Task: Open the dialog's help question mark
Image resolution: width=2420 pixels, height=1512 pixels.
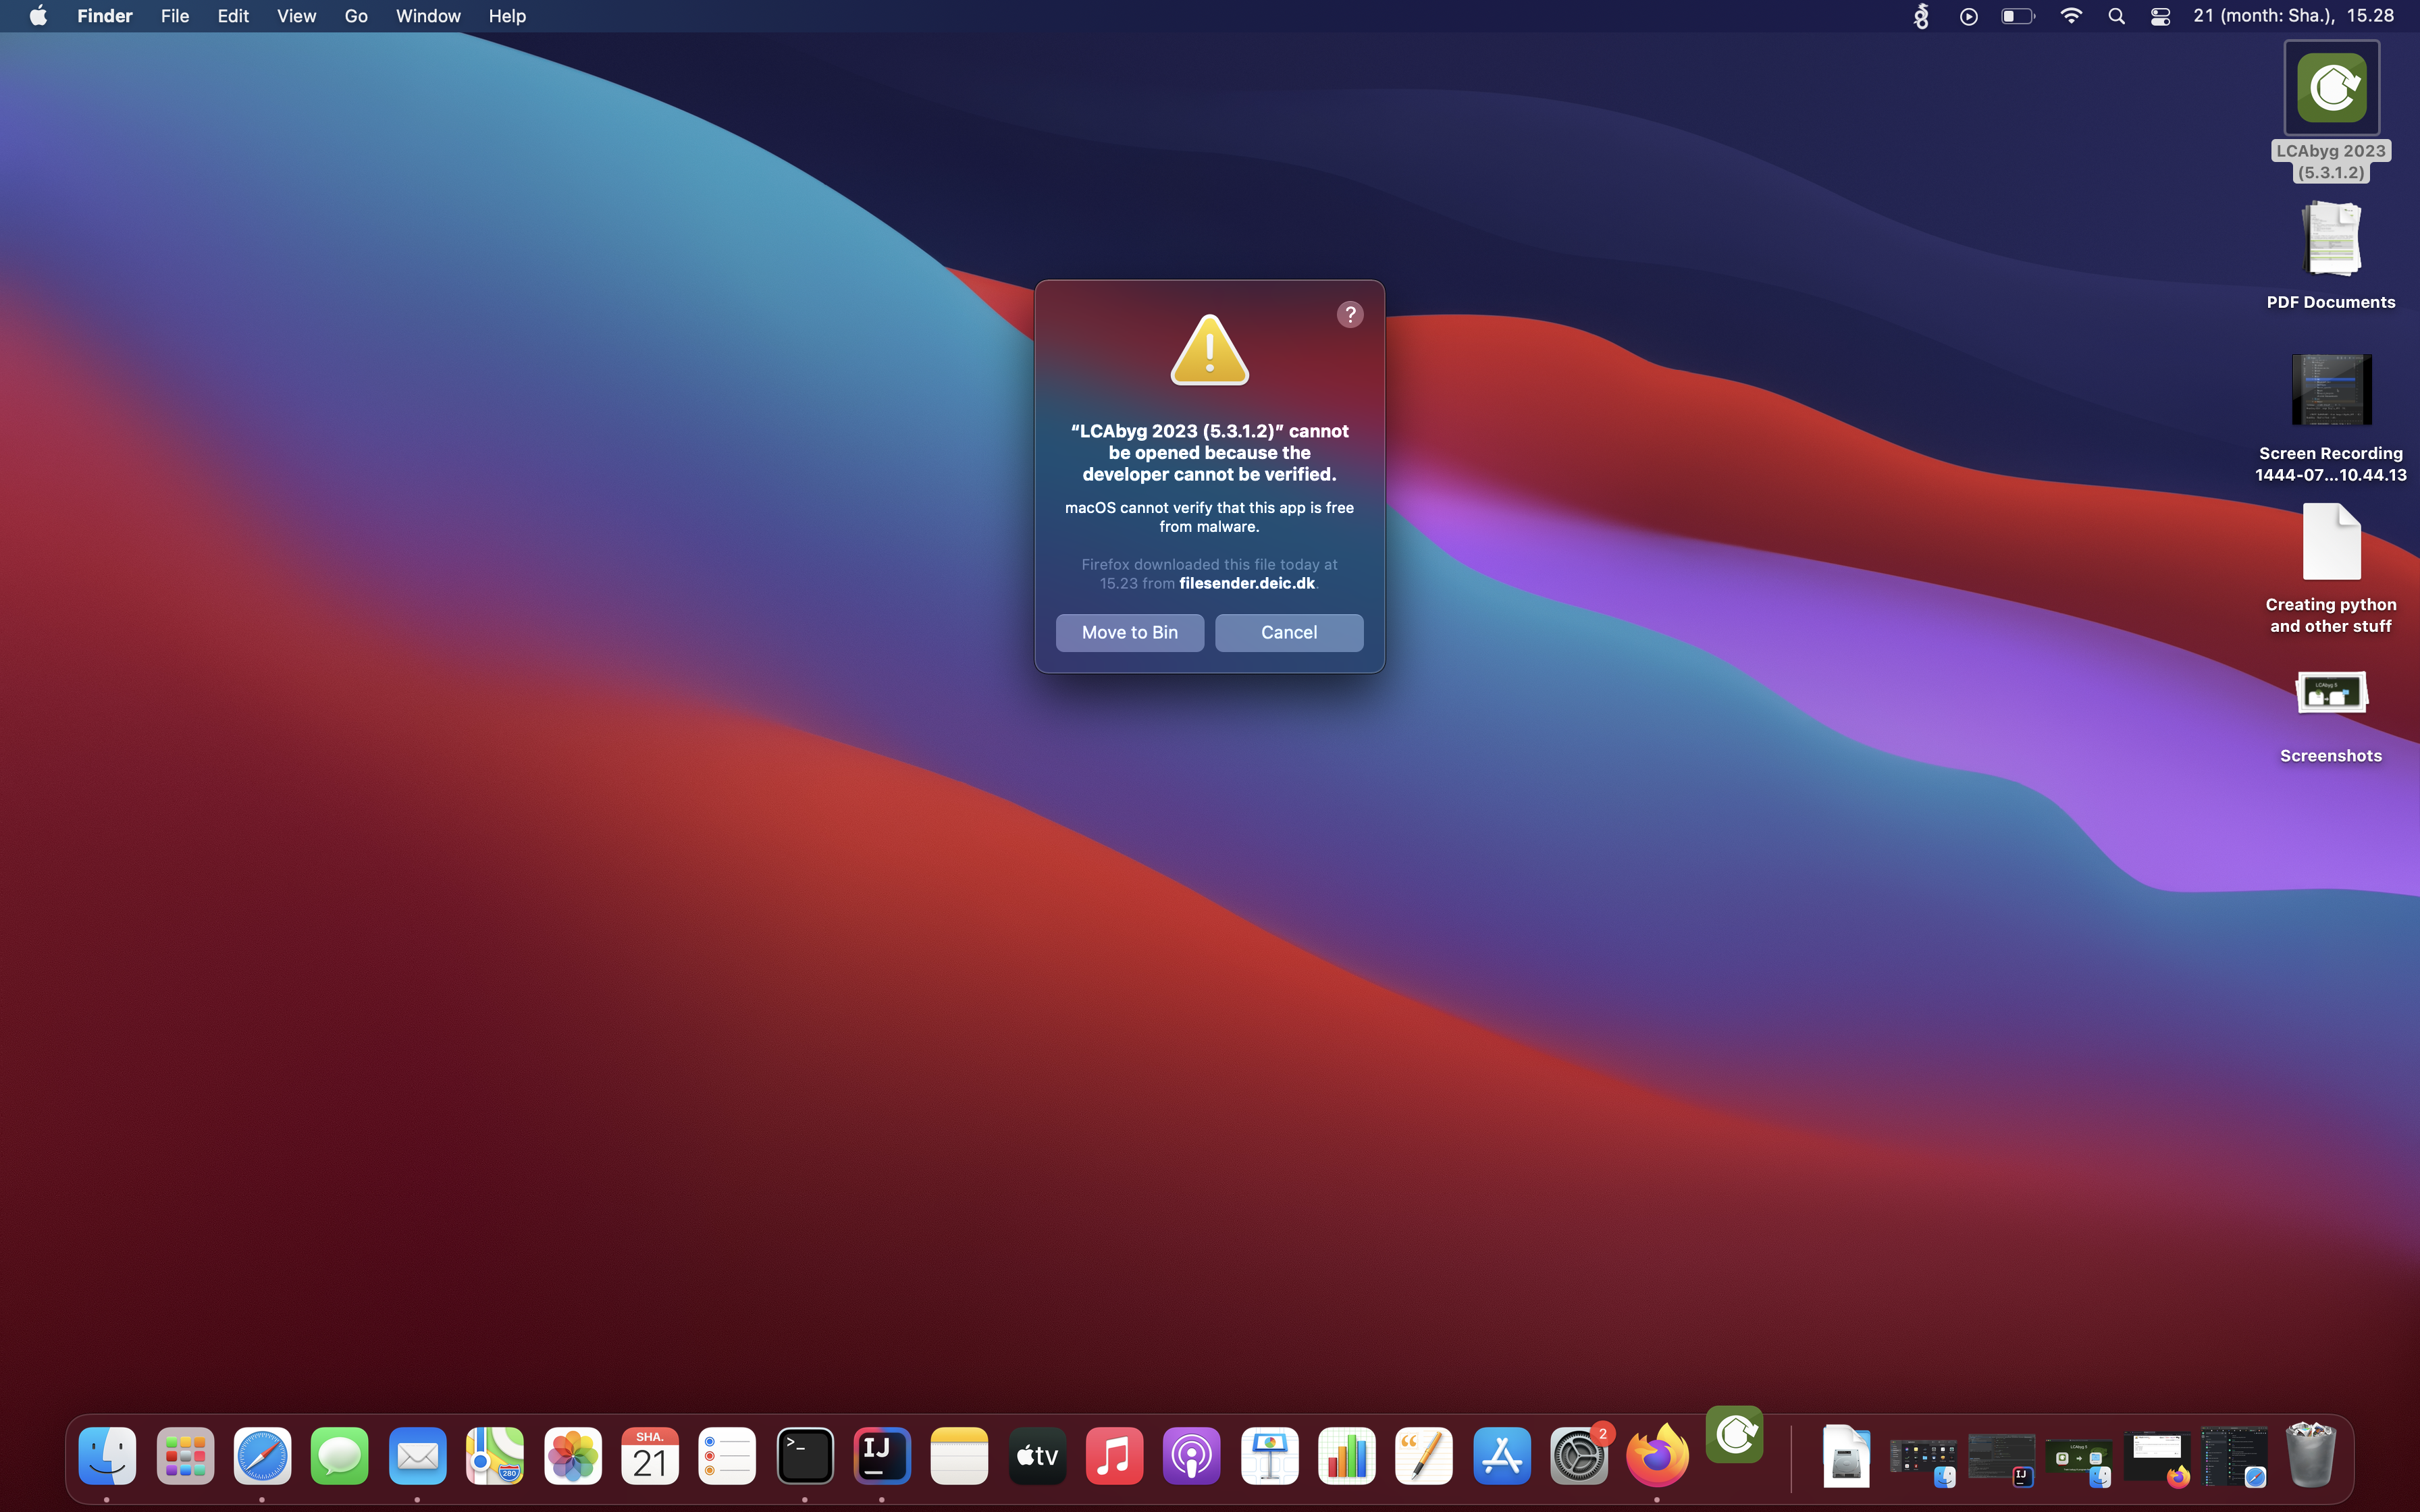Action: (x=1350, y=315)
